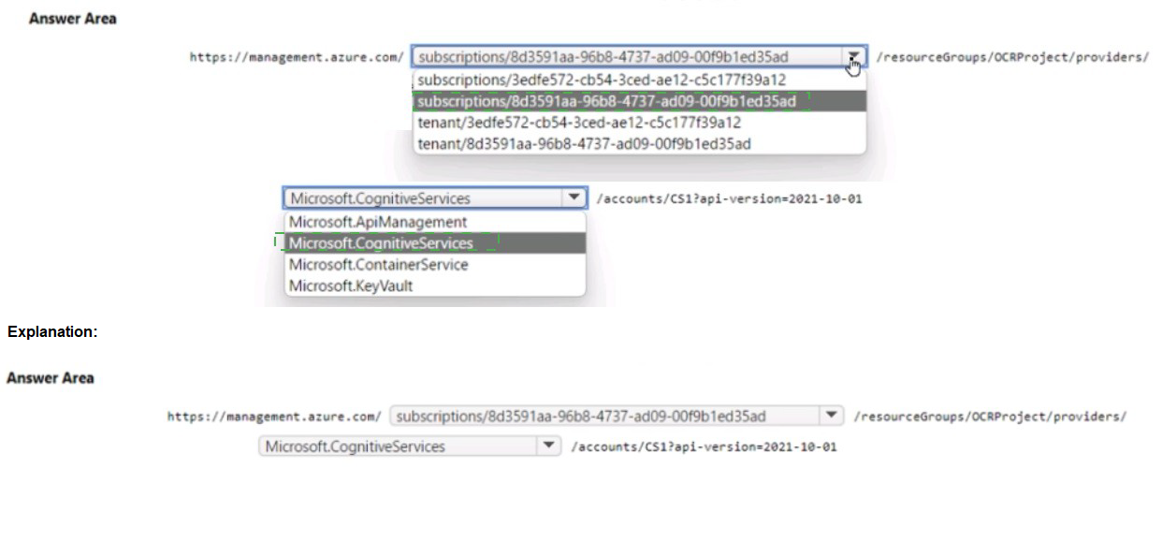Click the arrow on the upper Microsoft.CognitiveServices dropdown

(x=573, y=198)
